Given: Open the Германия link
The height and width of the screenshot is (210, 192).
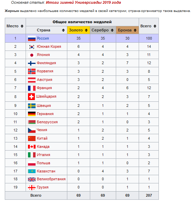Looking at the screenshot, I should point(45,114).
